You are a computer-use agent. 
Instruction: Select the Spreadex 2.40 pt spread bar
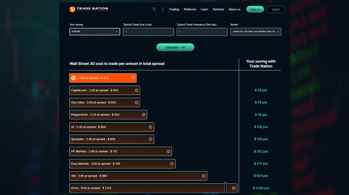pyautogui.click(x=112, y=139)
